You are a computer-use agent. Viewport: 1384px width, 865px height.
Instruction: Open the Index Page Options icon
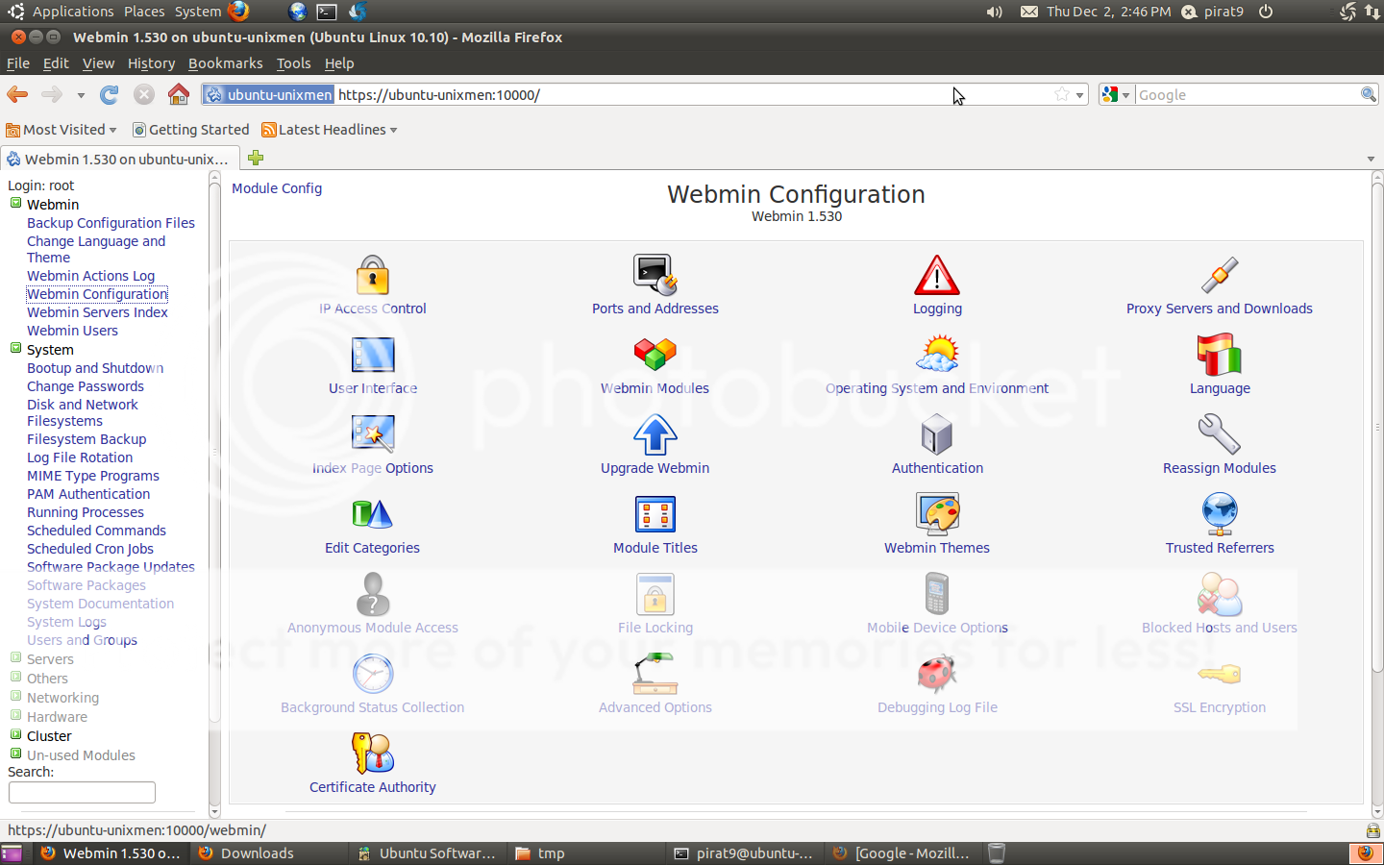pyautogui.click(x=373, y=434)
